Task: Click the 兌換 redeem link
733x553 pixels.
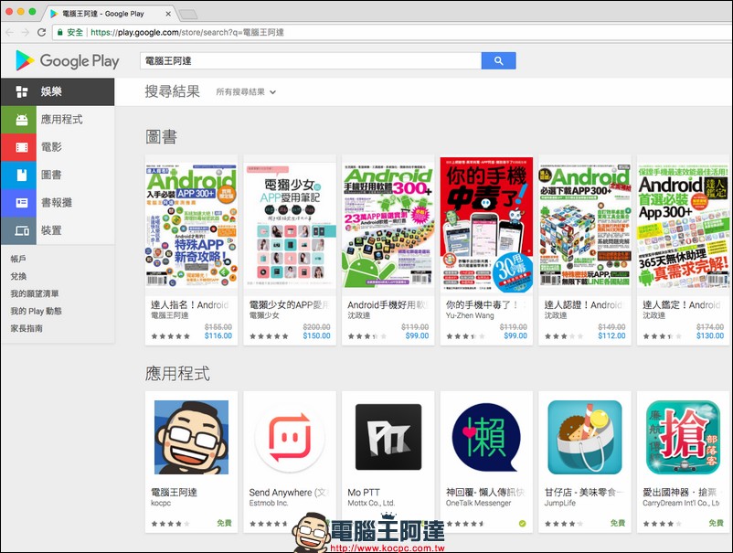Action: point(19,276)
